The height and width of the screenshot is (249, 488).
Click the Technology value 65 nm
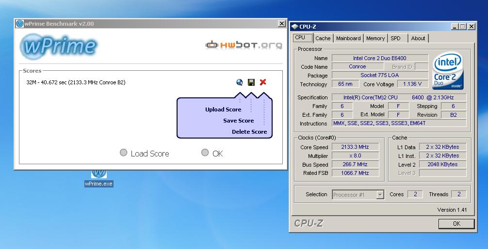pyautogui.click(x=345, y=84)
